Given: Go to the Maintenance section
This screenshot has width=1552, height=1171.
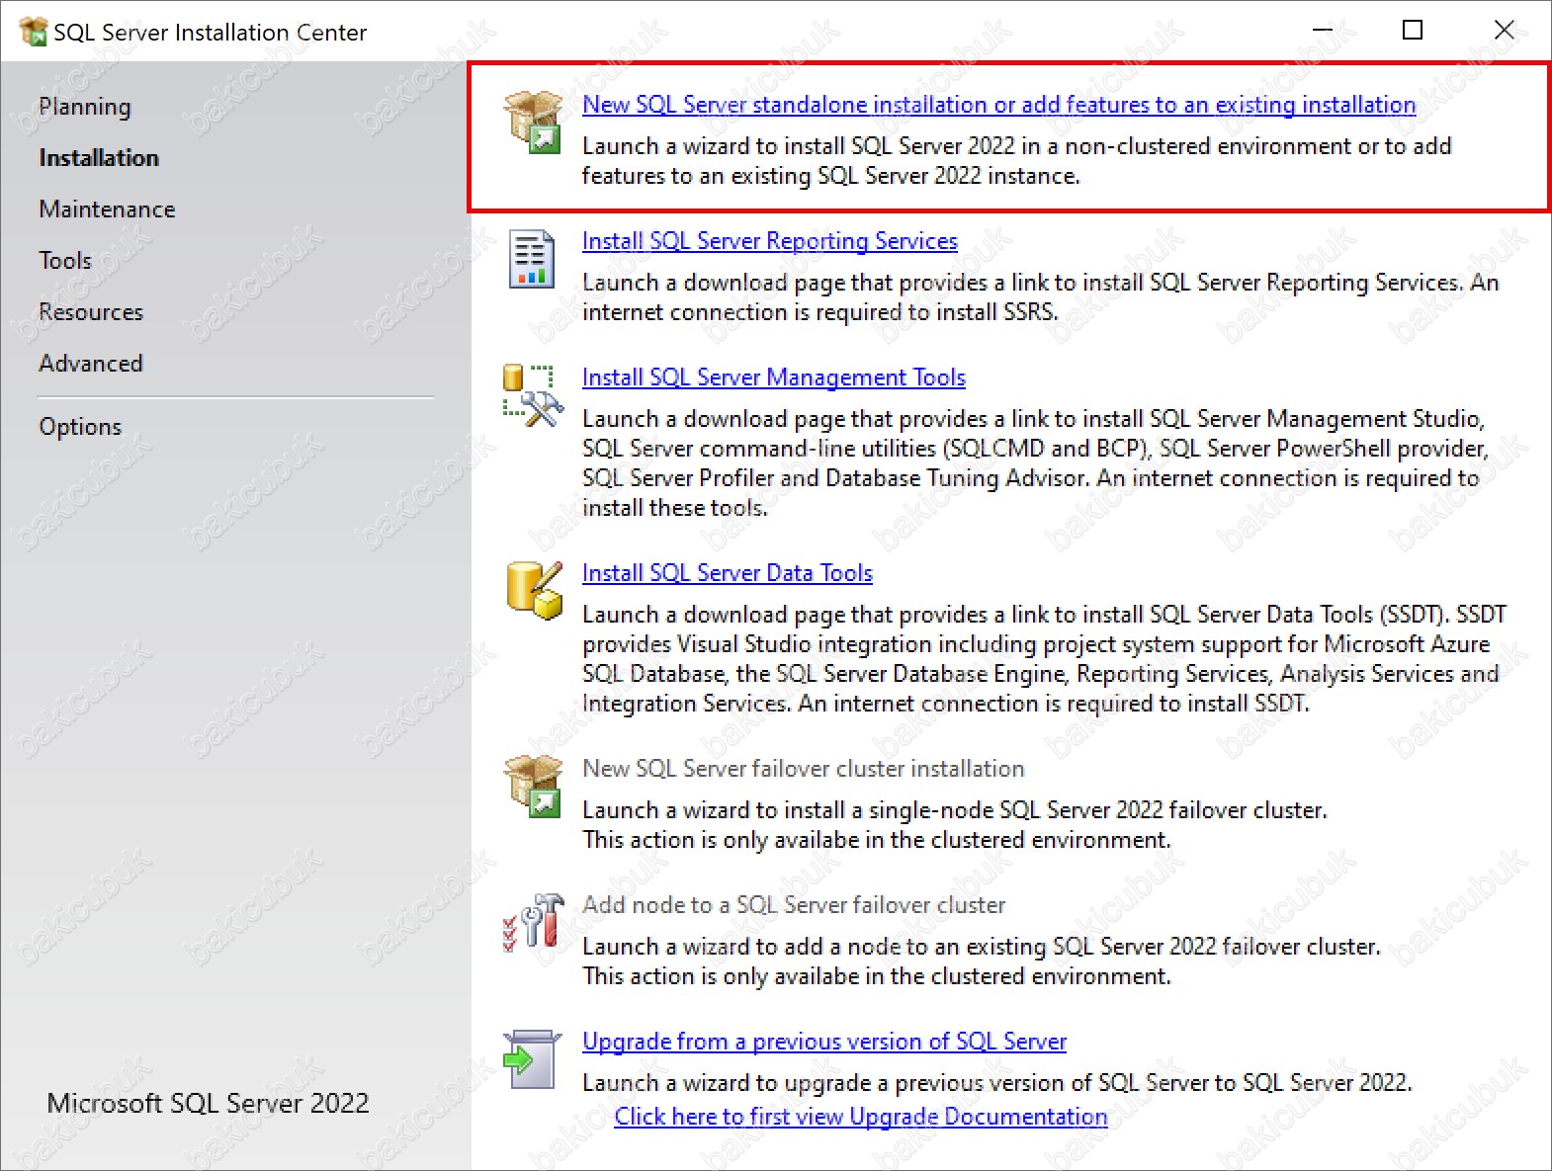Looking at the screenshot, I should [107, 209].
